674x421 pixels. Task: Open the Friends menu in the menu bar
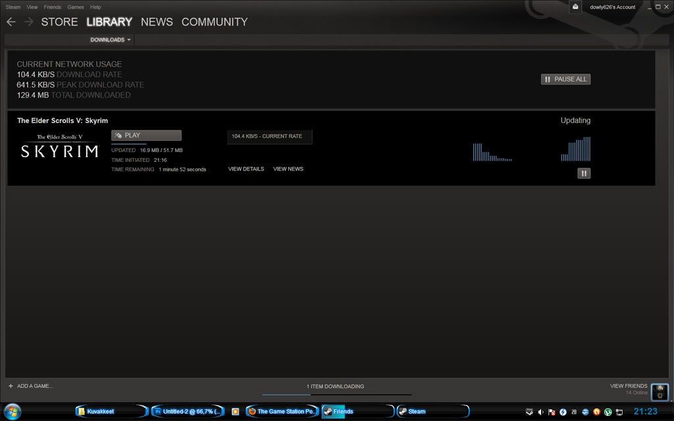(53, 7)
